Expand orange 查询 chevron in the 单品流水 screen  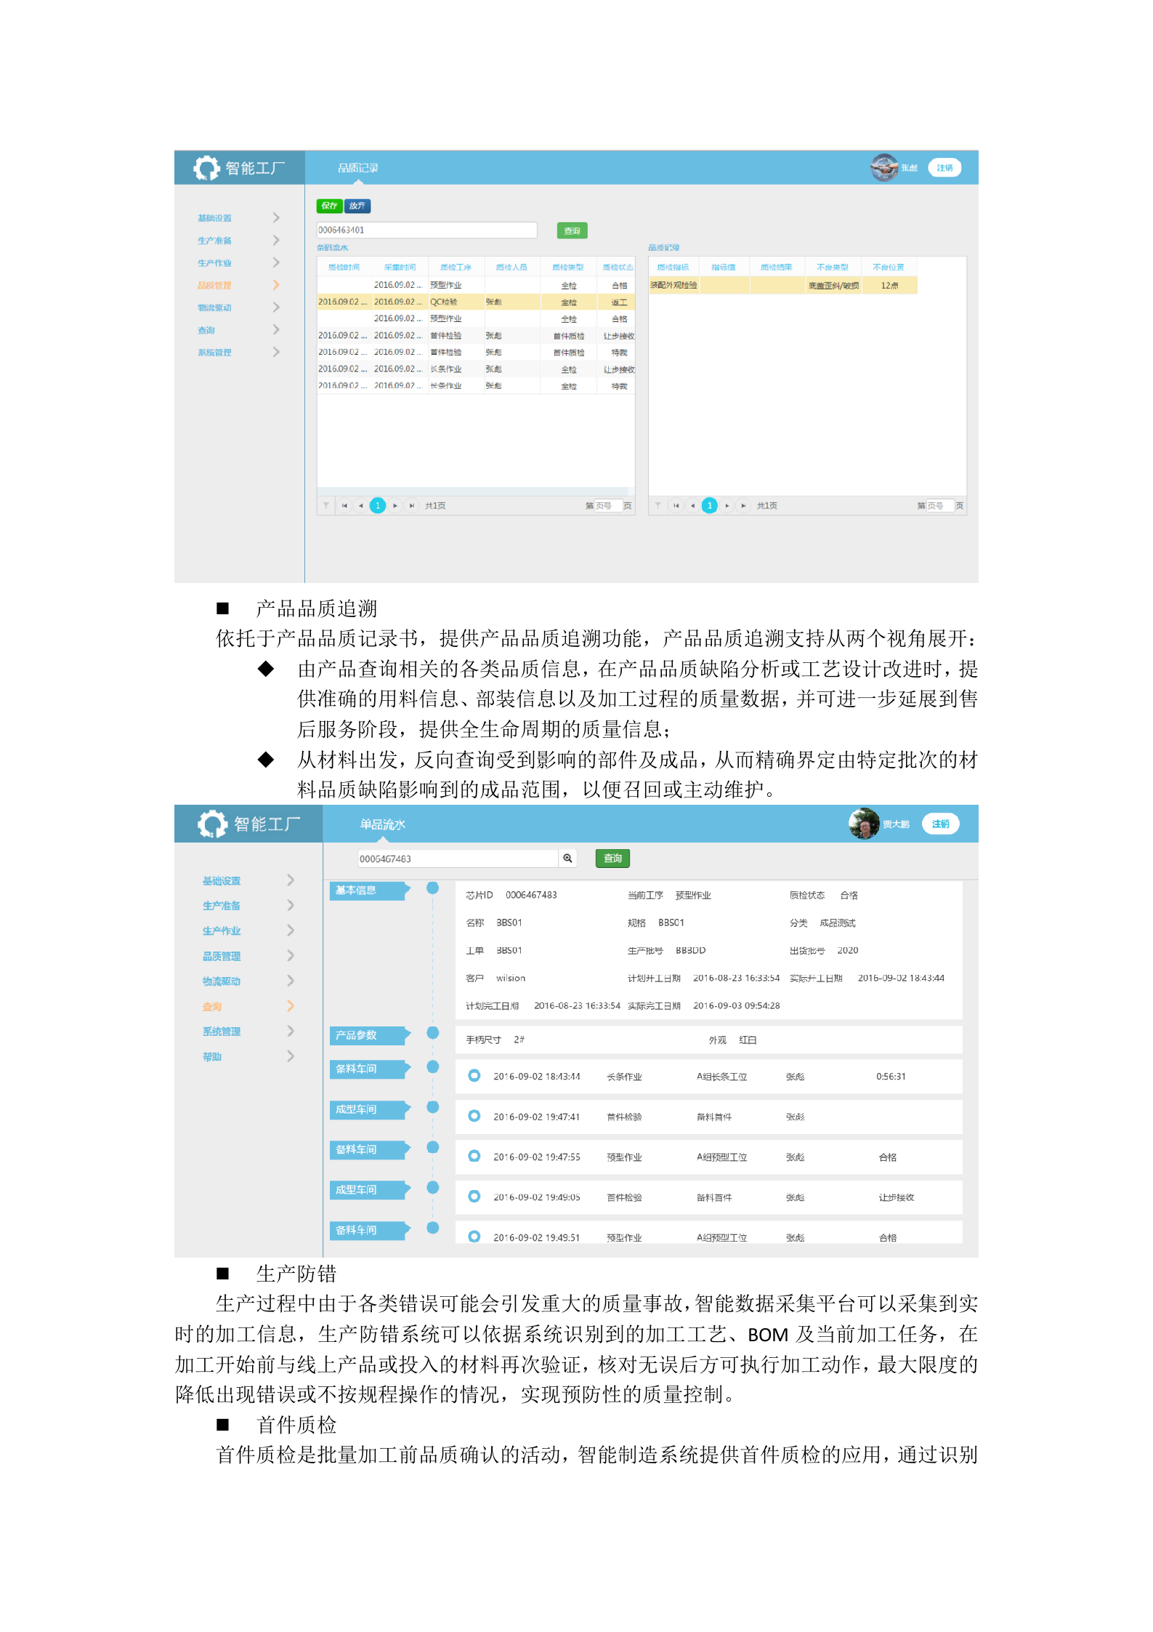[291, 1005]
